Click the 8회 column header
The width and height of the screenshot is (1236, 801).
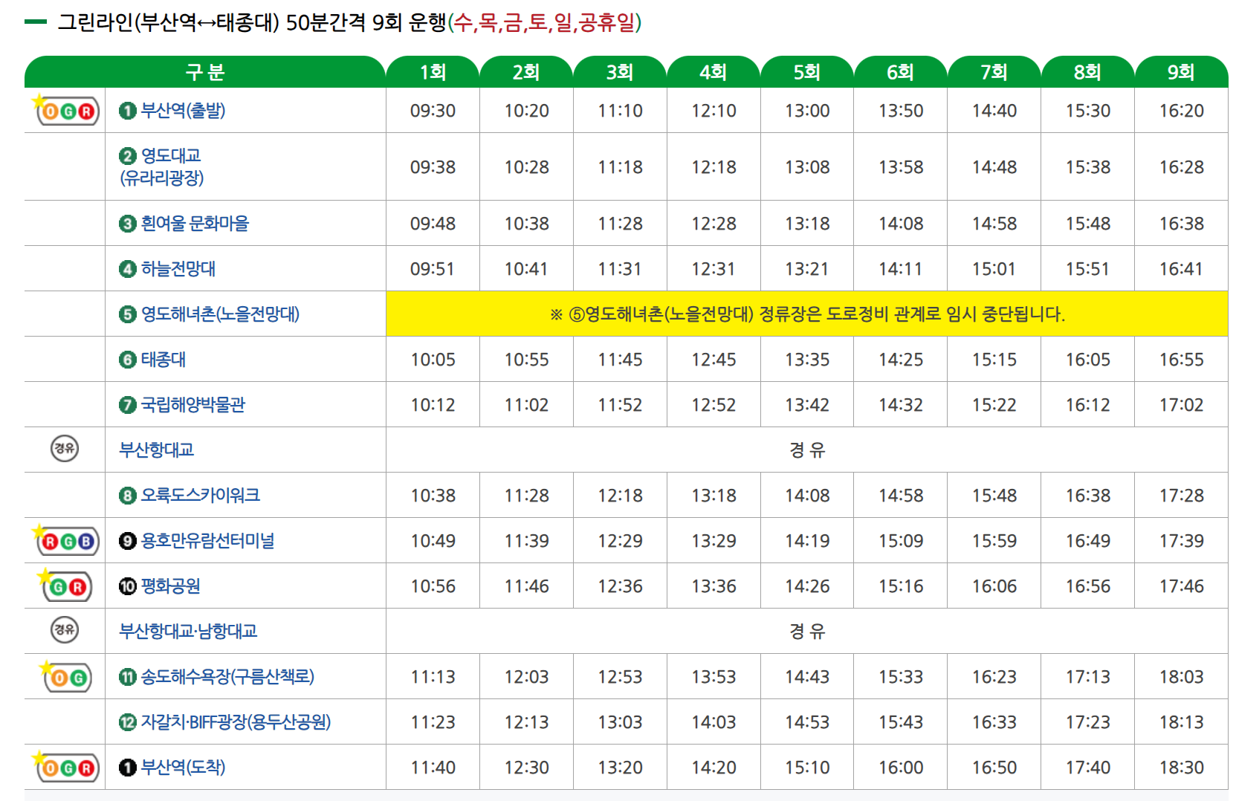1088,72
